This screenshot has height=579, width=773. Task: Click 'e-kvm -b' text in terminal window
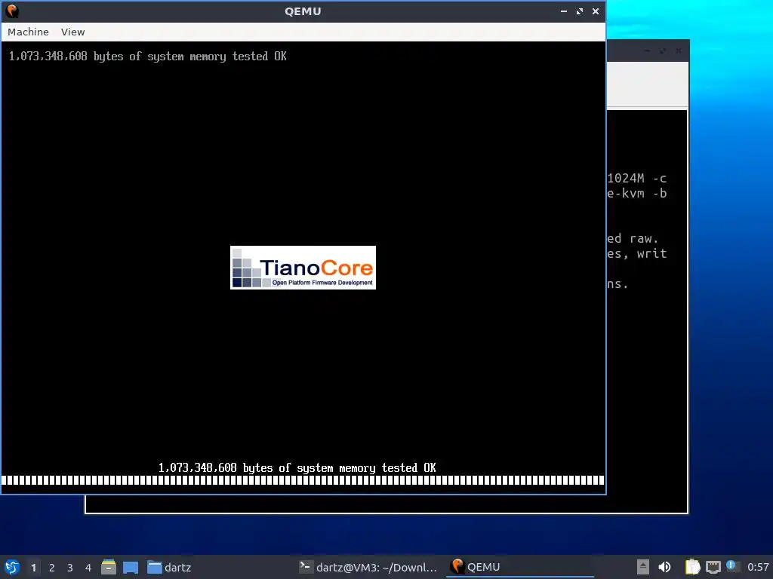tap(636, 194)
